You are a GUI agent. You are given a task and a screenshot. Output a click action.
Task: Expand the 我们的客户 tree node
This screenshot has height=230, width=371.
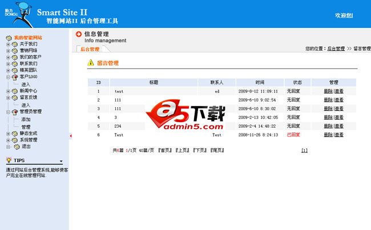pos(8,57)
